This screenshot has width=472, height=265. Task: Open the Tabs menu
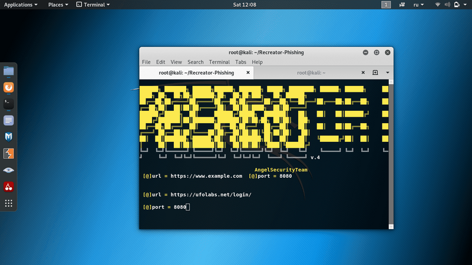240,62
